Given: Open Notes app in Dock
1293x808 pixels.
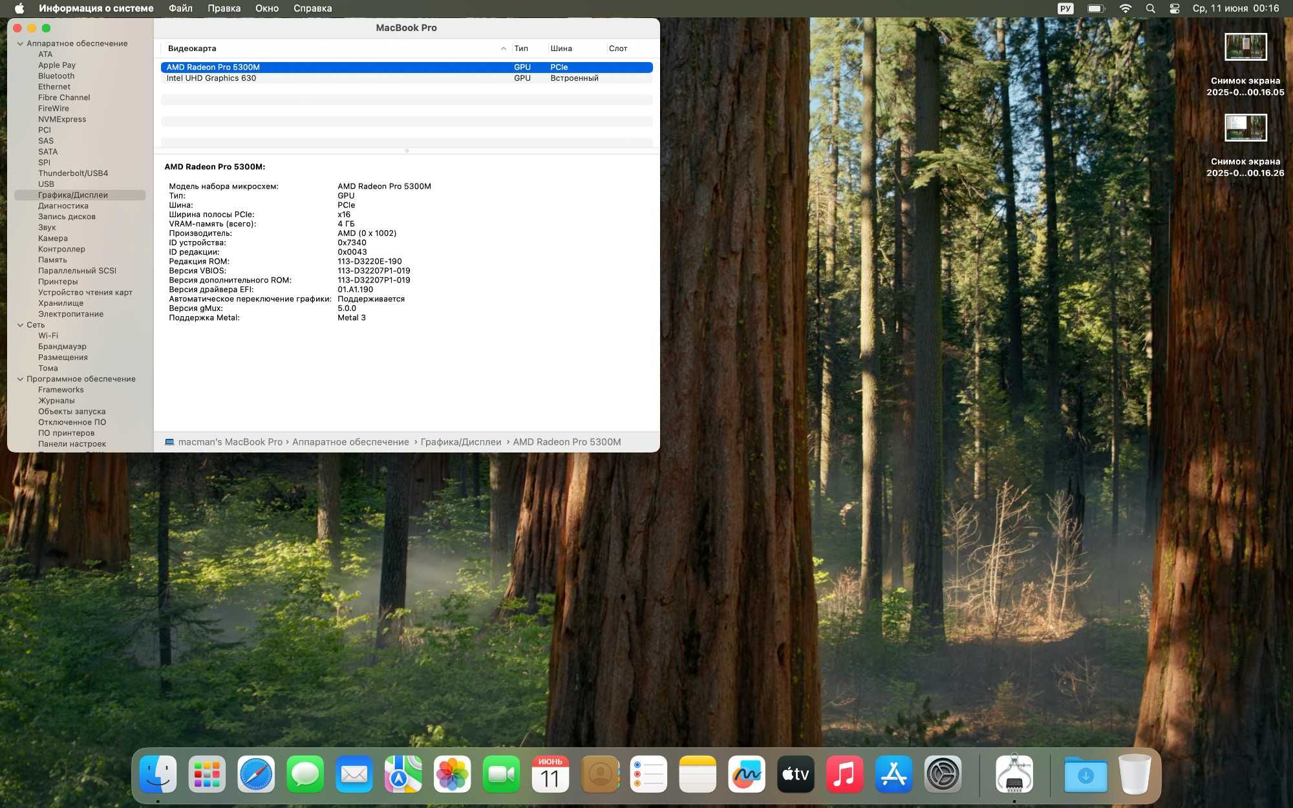Looking at the screenshot, I should point(698,774).
